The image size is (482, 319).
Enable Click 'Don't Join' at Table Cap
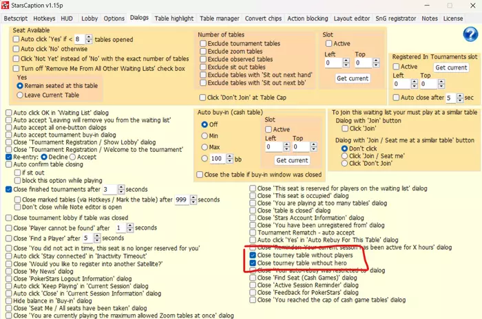tap(202, 98)
